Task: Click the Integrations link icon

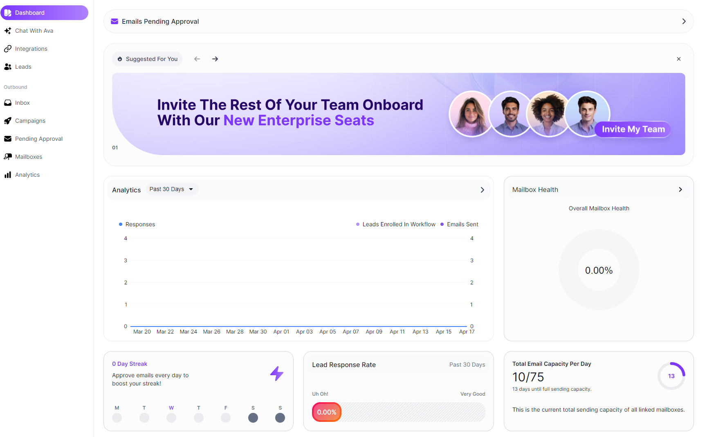Action: tap(8, 49)
